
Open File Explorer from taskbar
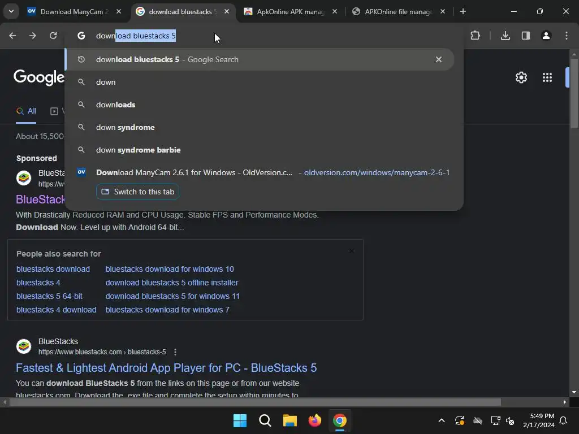[290, 420]
